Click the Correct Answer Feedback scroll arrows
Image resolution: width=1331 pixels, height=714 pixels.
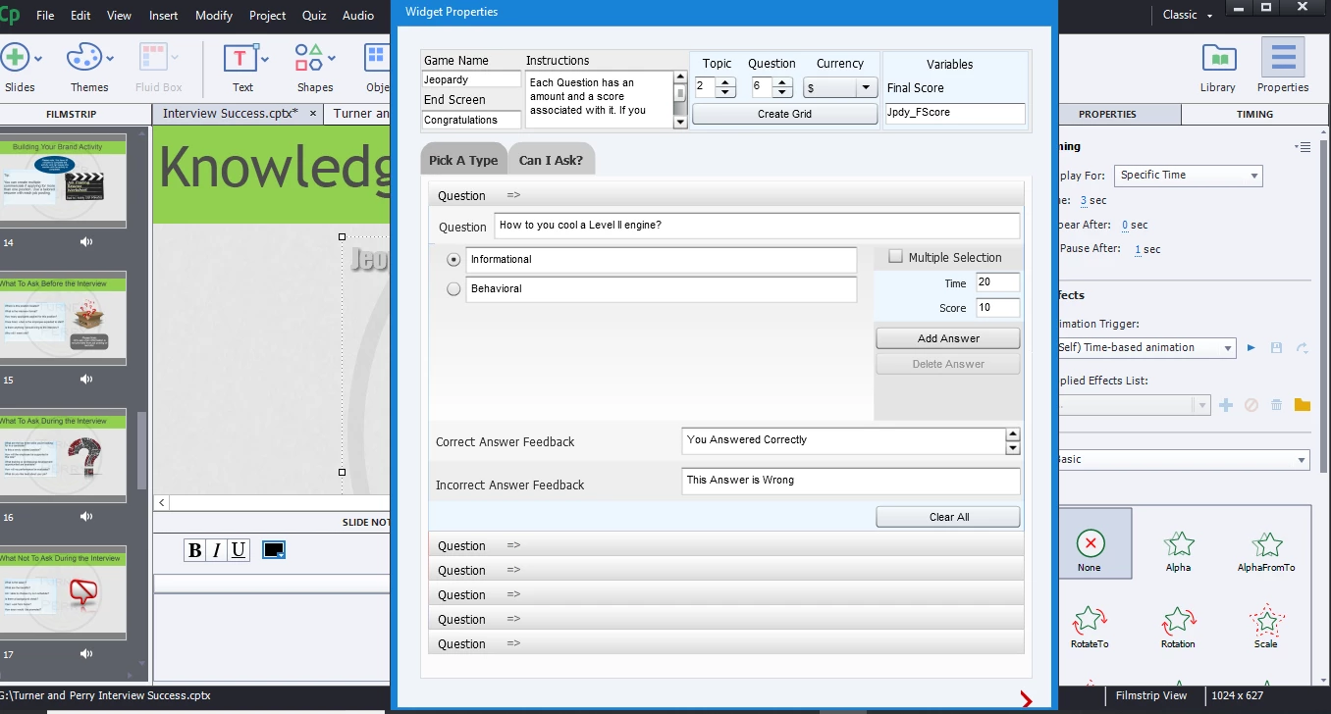point(1013,441)
